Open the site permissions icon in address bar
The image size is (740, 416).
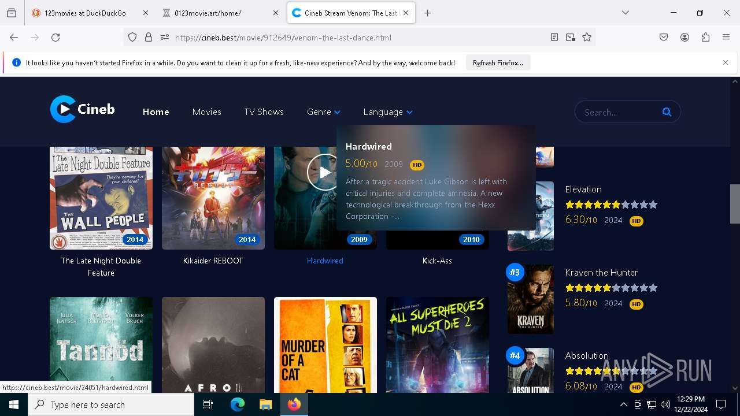click(165, 37)
